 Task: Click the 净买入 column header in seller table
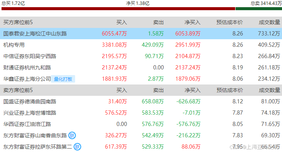pyautogui.click(x=193, y=90)
